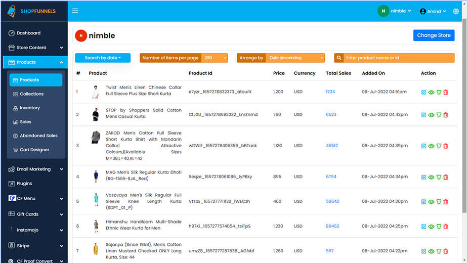Expand the Email Marketing sidebar menu
The height and width of the screenshot is (264, 468).
35,169
